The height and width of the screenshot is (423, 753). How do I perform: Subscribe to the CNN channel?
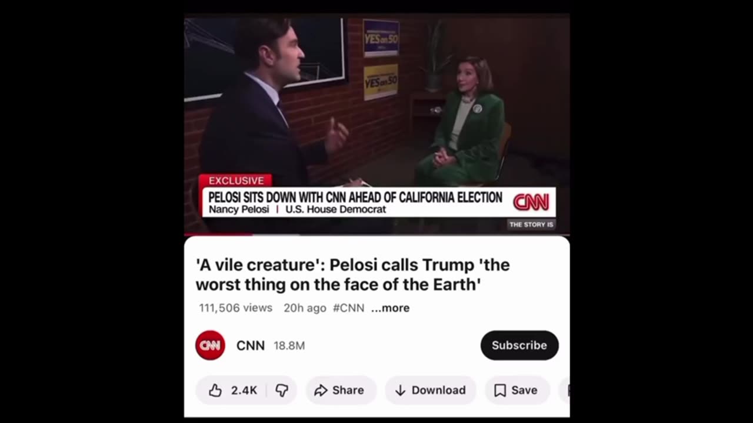pos(519,345)
